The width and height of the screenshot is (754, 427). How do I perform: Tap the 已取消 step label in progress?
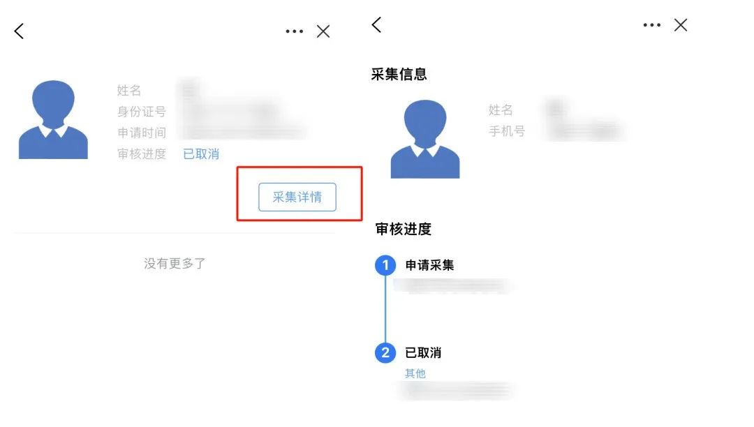pyautogui.click(x=423, y=352)
